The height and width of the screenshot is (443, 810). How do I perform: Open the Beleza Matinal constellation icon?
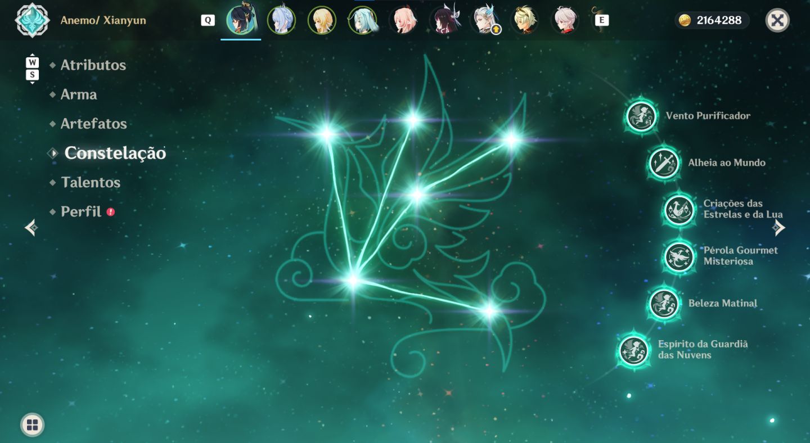coord(664,304)
